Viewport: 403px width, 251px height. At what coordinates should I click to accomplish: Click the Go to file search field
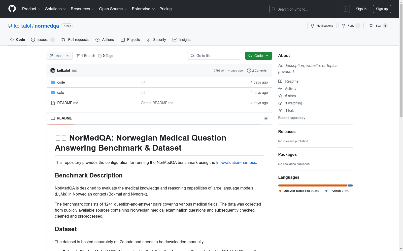pyautogui.click(x=214, y=56)
